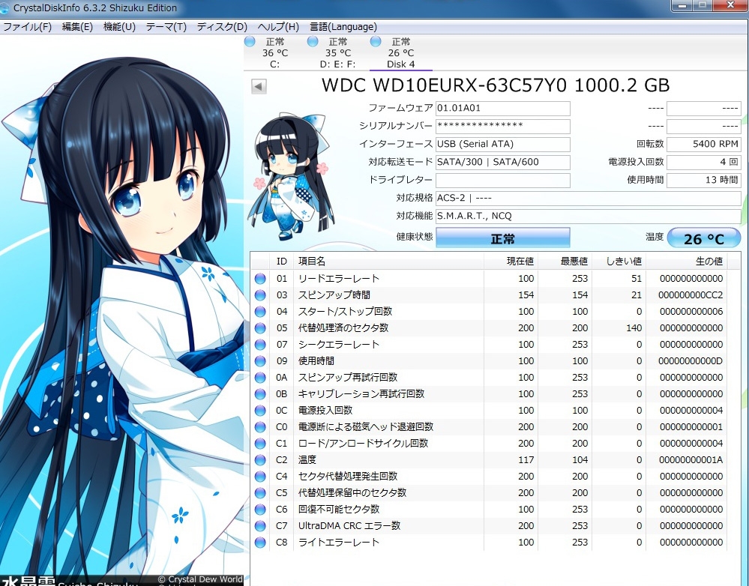Click the CrystalDiskInfo title bar app icon
This screenshot has height=586, width=749.
(4, 7)
